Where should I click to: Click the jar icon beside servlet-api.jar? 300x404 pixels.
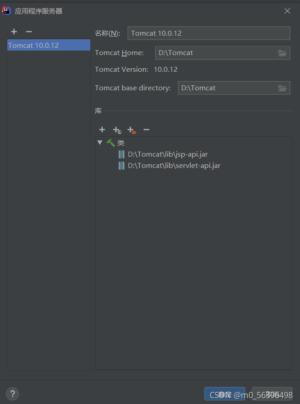121,165
